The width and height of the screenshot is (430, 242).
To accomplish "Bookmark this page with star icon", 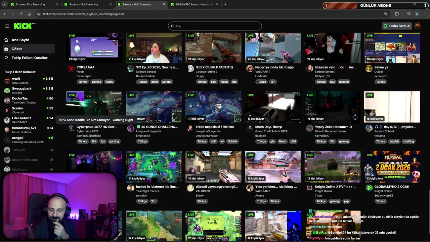I will click(x=386, y=14).
